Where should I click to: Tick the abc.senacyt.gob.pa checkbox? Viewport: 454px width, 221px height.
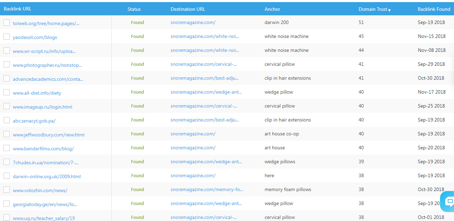coord(7,120)
